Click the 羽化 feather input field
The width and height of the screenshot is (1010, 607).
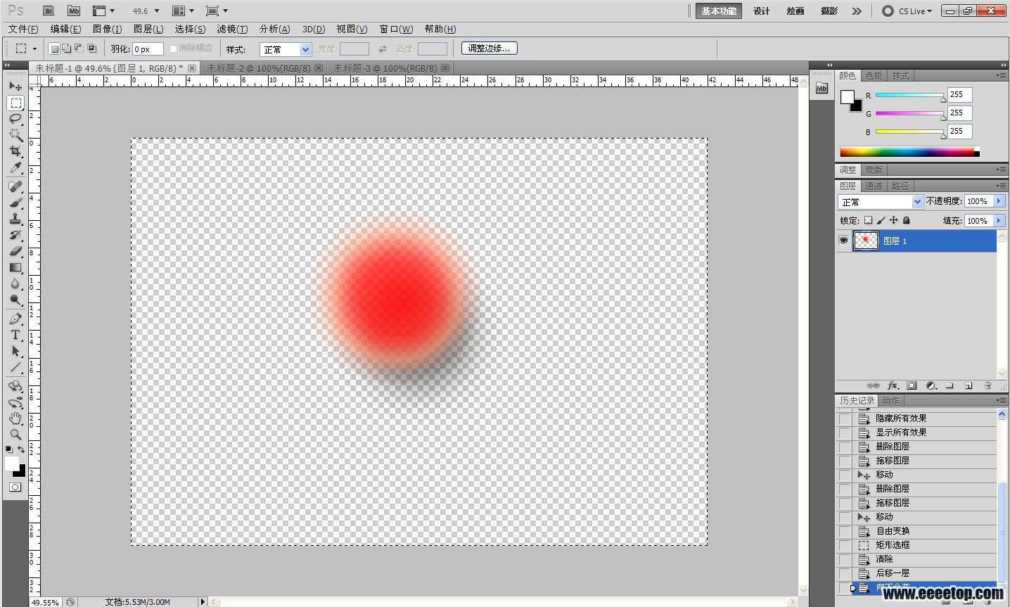tap(148, 49)
